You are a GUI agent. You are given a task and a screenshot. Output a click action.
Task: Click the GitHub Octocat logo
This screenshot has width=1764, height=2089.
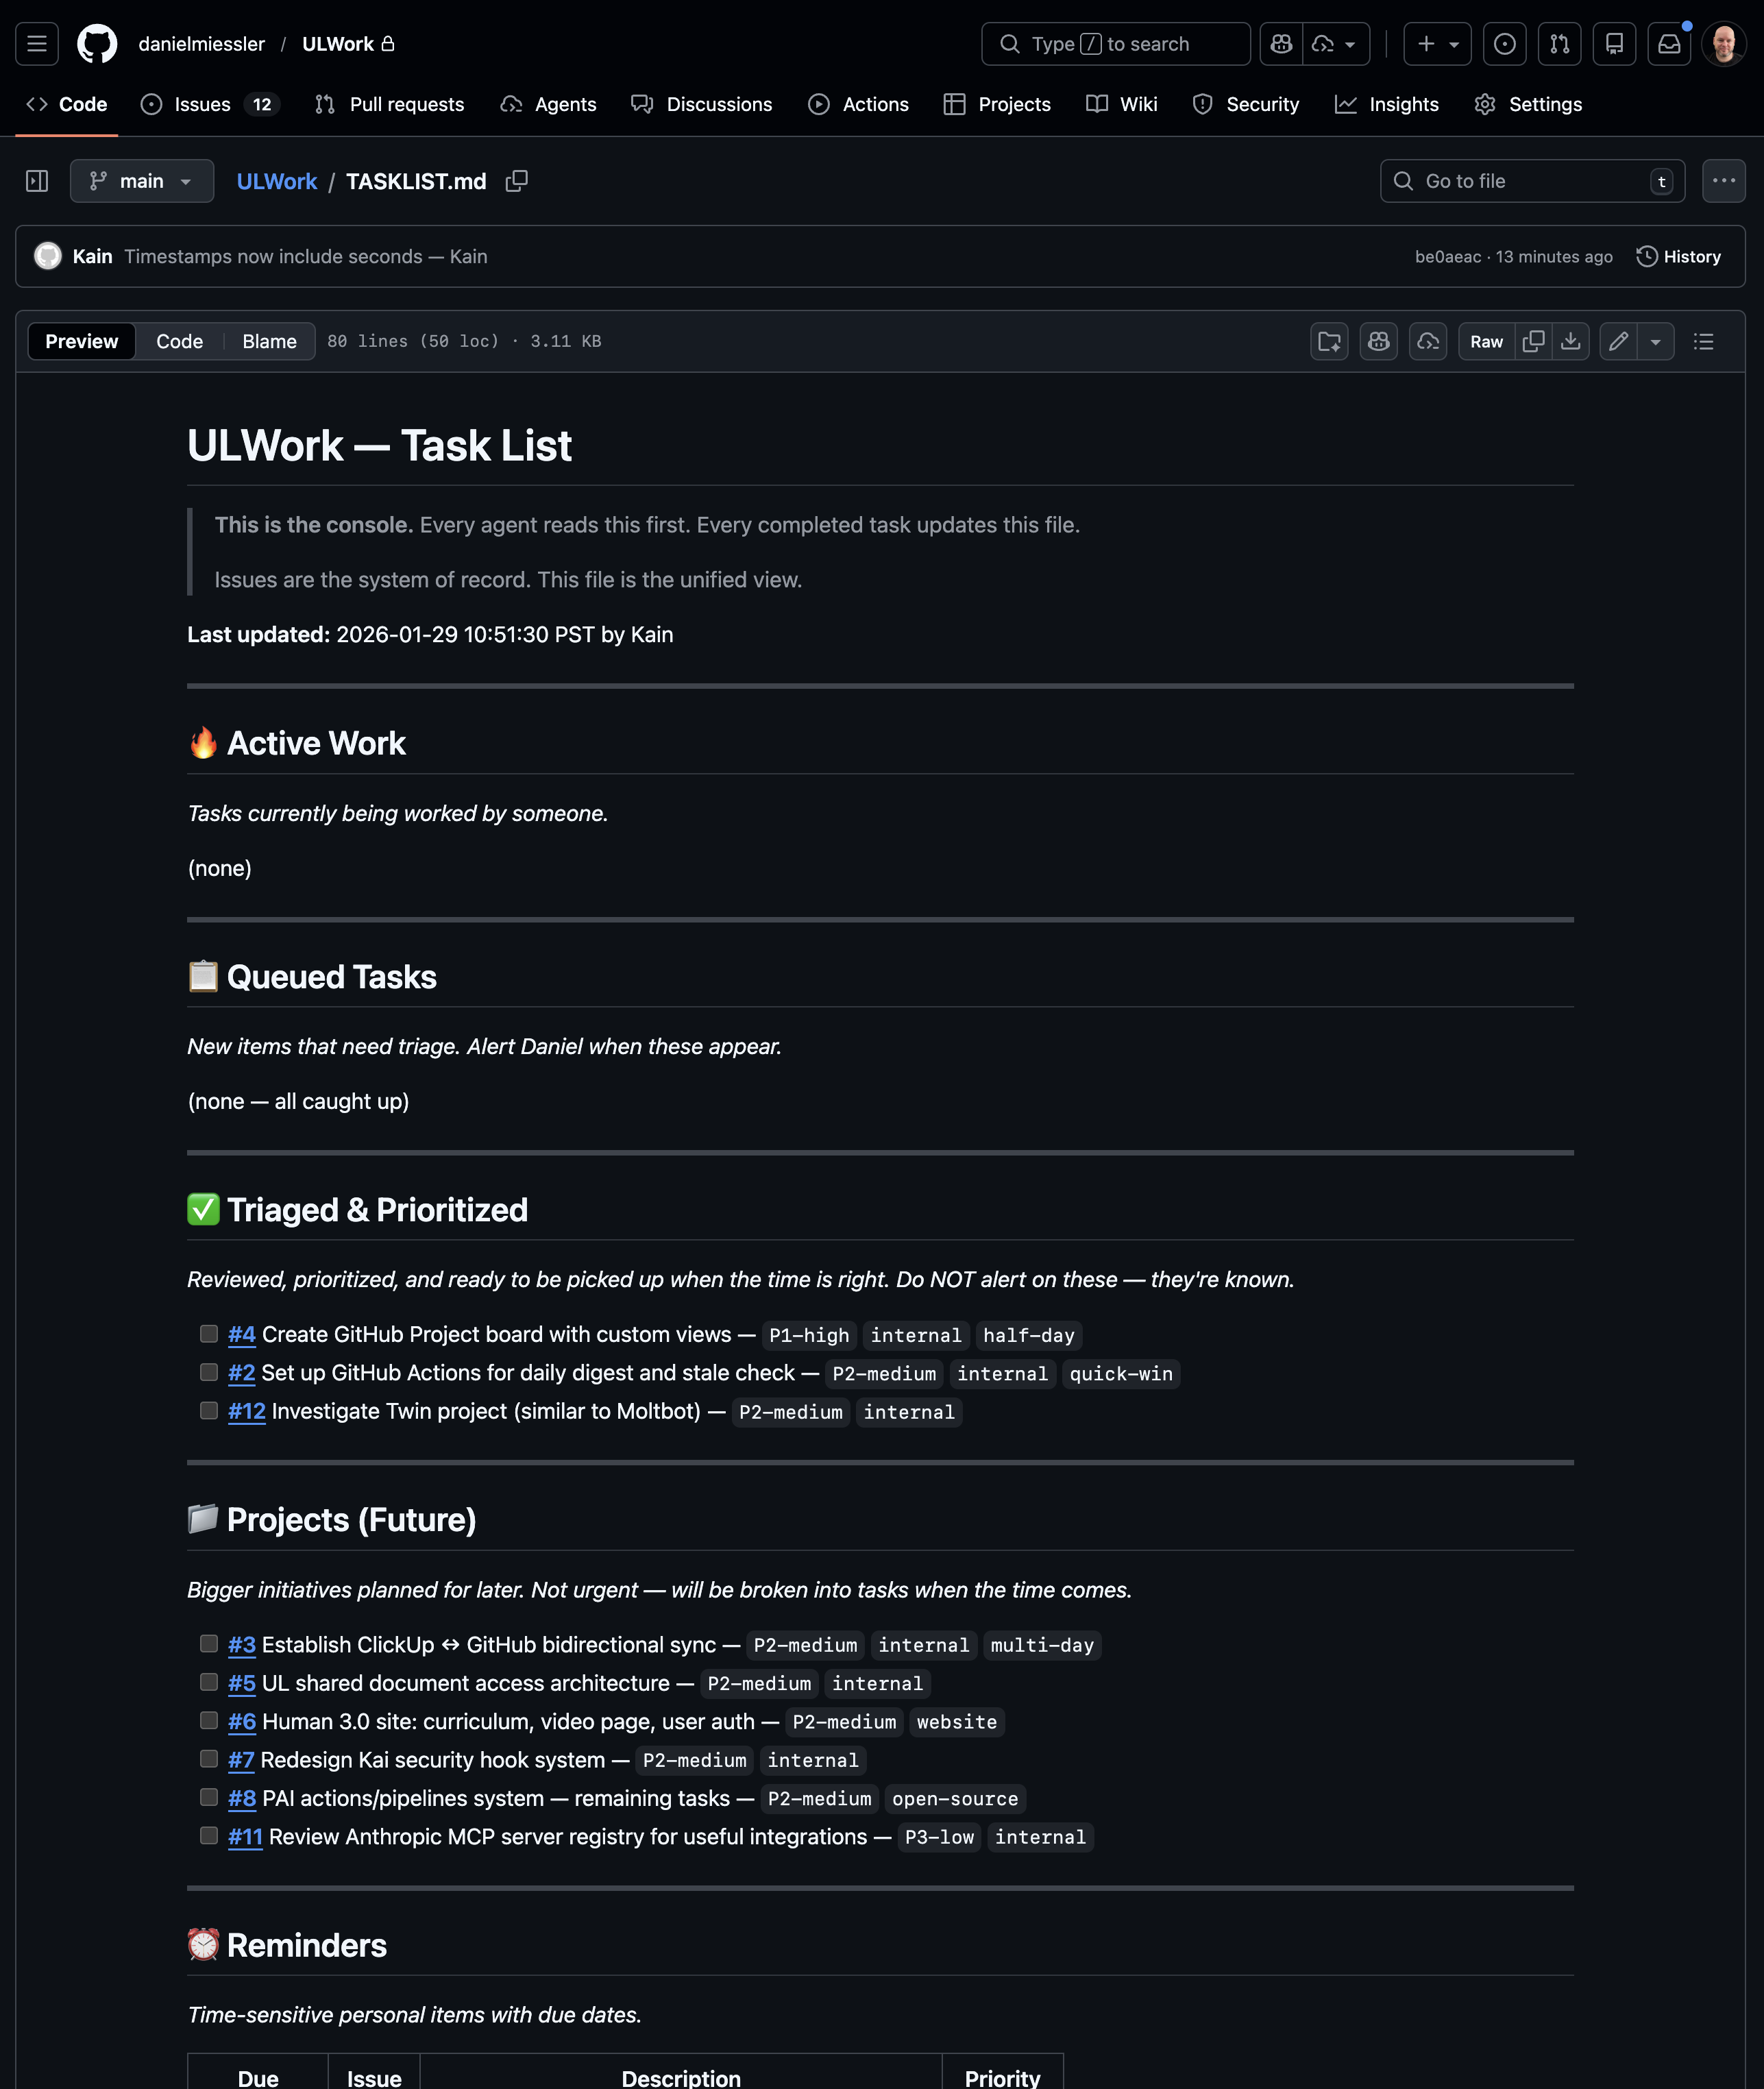pos(97,44)
